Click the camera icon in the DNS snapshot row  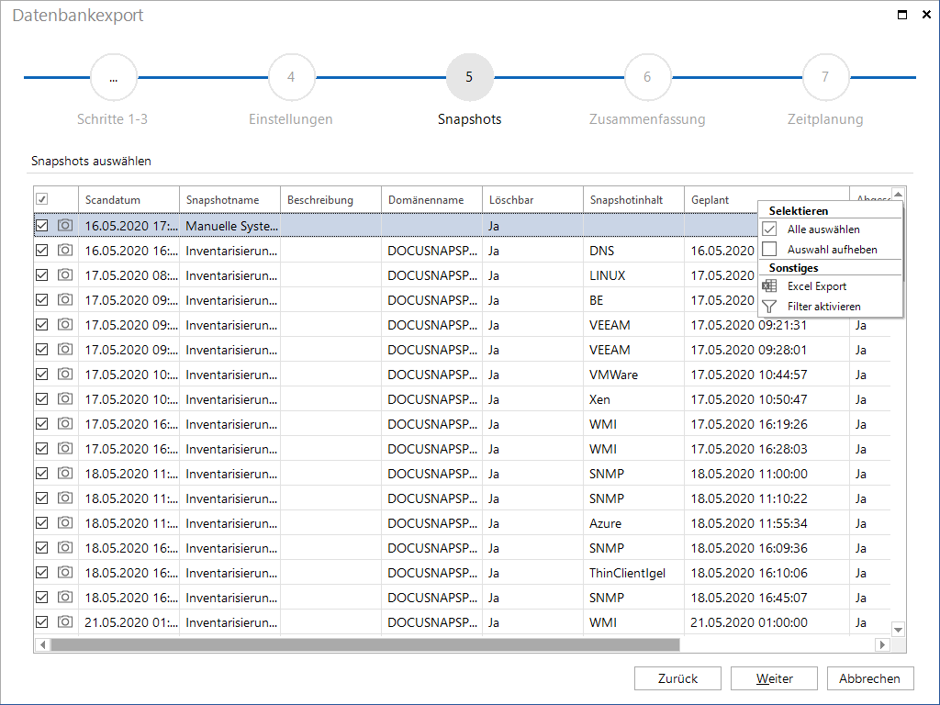(65, 250)
